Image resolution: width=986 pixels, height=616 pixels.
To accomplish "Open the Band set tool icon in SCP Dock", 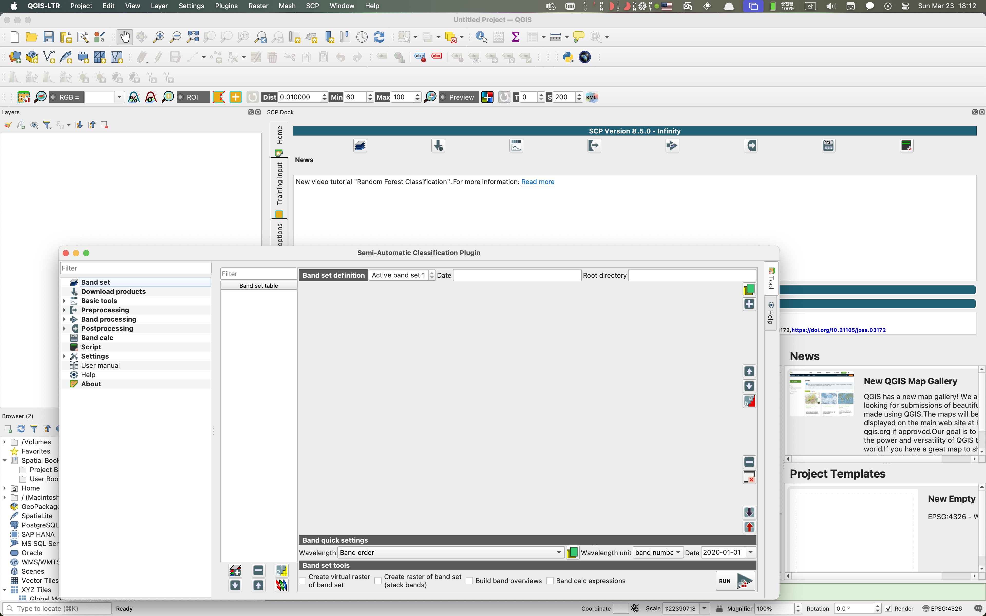I will 360,146.
